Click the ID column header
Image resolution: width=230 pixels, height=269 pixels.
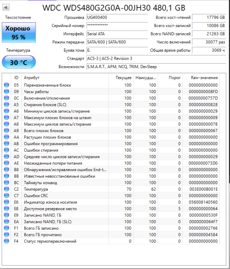point(16,78)
